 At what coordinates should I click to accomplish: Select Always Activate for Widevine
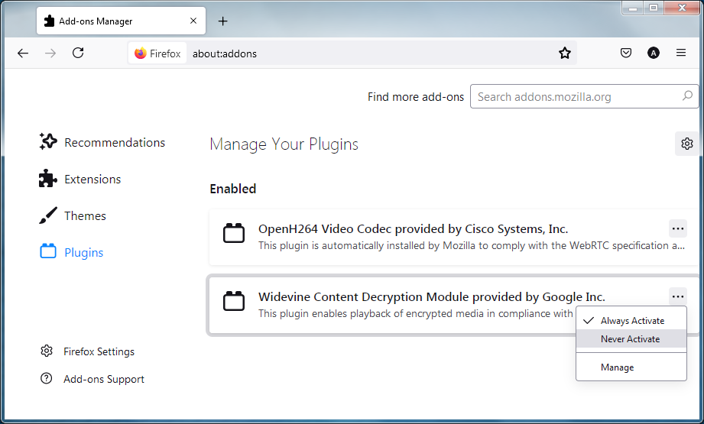(x=632, y=321)
